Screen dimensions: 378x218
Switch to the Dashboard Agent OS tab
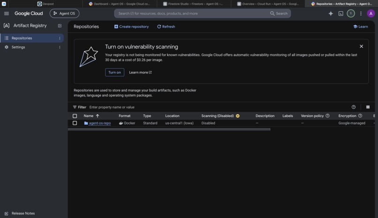pyautogui.click(x=119, y=4)
